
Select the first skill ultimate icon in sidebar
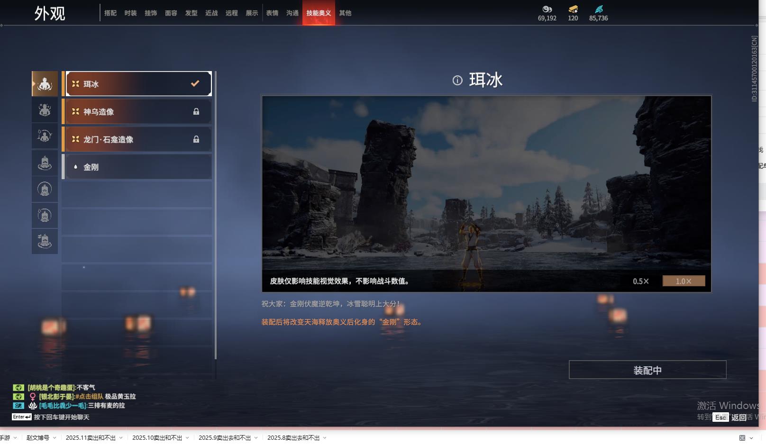[45, 84]
